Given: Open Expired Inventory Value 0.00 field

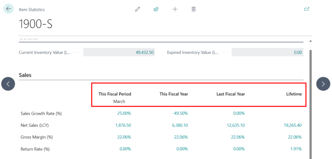Looking at the screenshot, I should (298, 52).
